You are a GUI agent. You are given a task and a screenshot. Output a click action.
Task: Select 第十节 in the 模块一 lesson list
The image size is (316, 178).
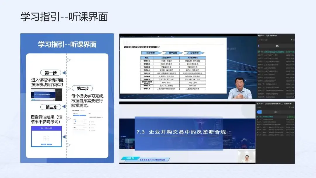pos(276,81)
